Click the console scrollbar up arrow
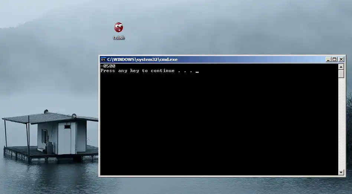The height and width of the screenshot is (194, 352). coord(341,67)
